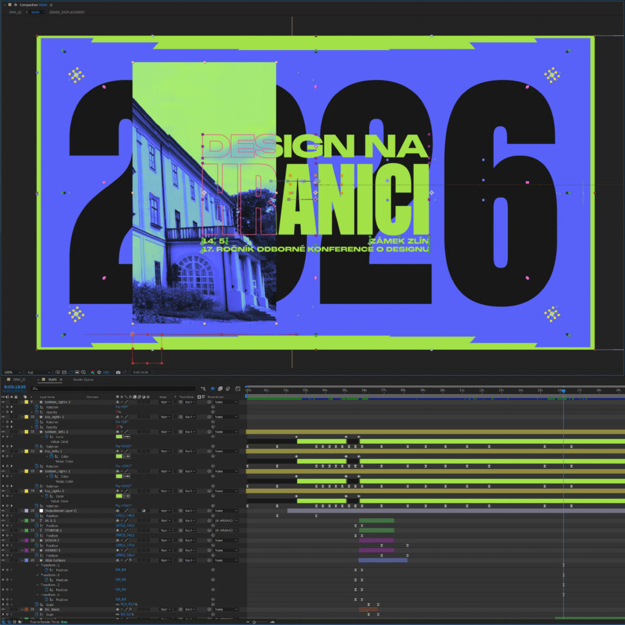Click the Layer Name column header

coord(47,397)
